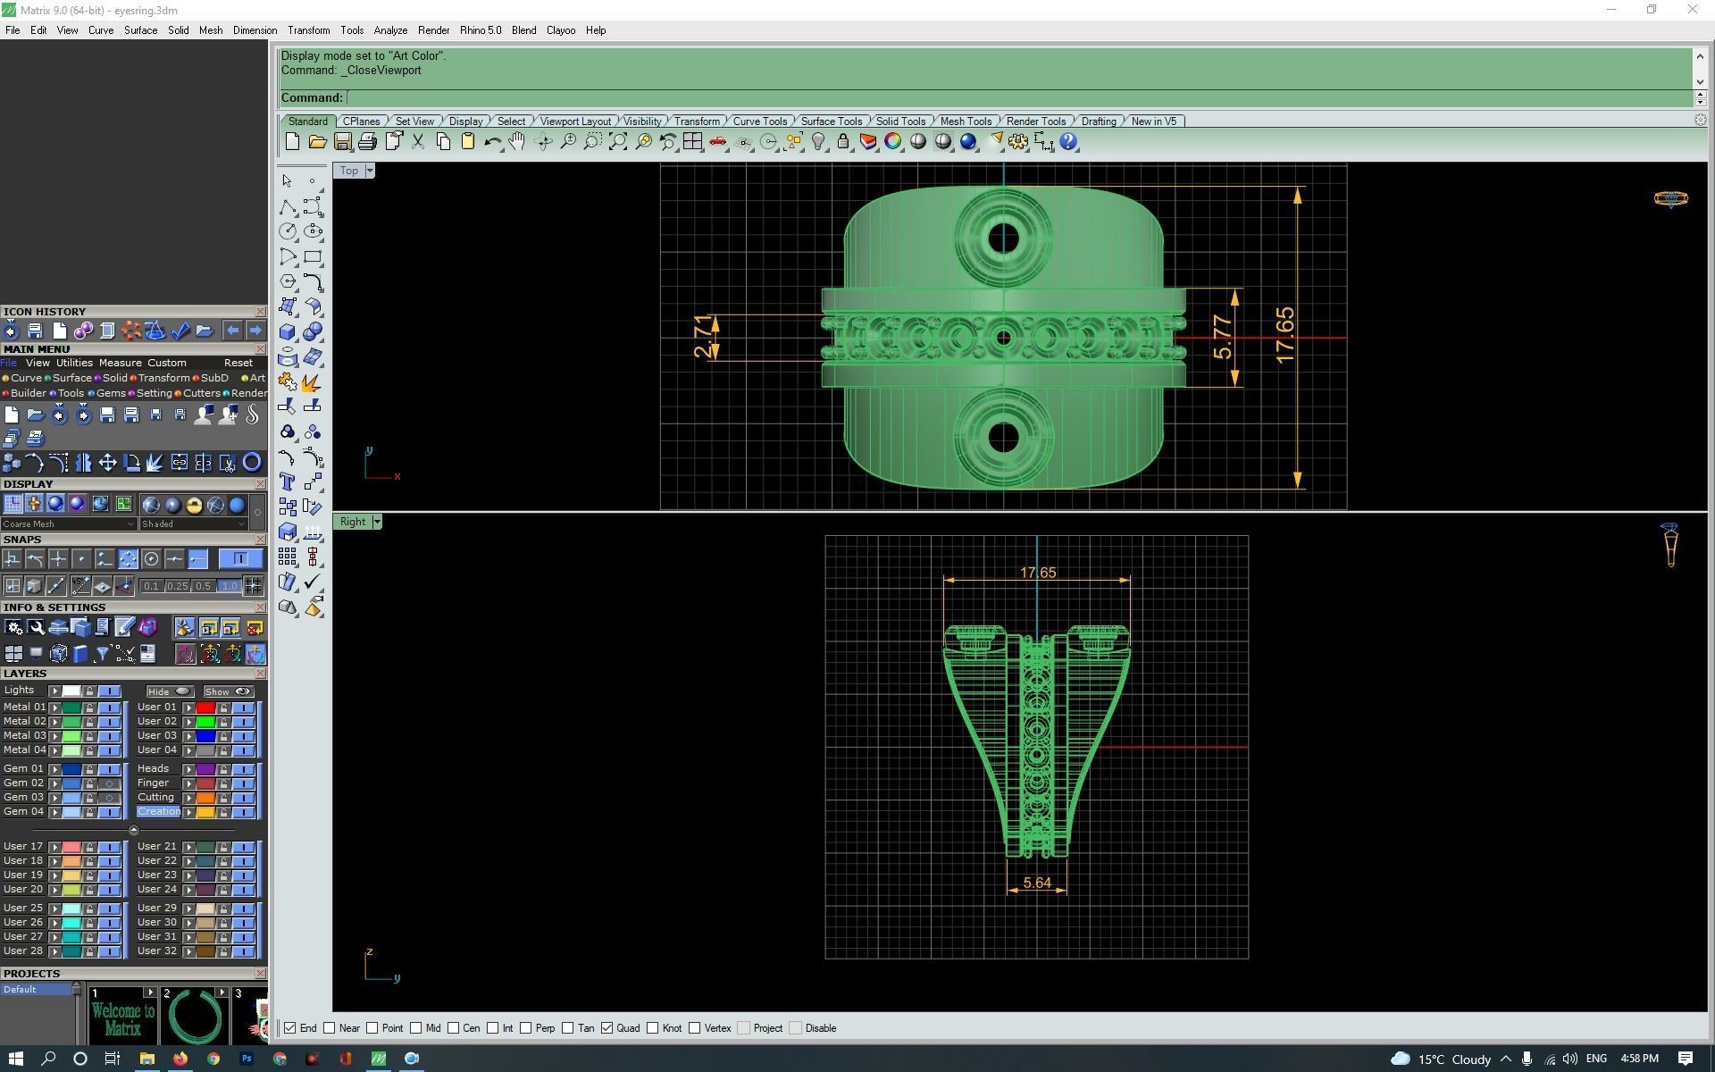Click the four-viewport layout icon

692,142
